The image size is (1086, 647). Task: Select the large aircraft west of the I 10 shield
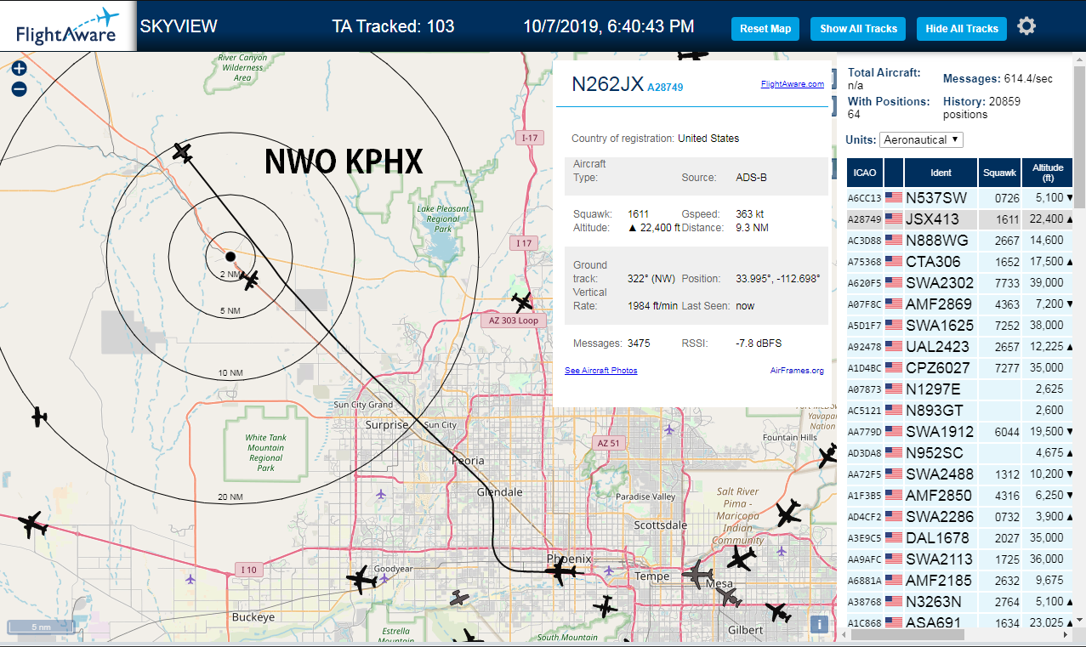(33, 525)
